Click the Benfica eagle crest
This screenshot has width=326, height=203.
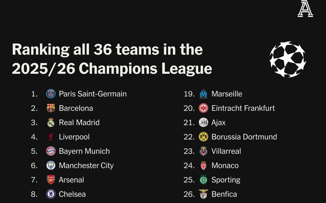[203, 194]
